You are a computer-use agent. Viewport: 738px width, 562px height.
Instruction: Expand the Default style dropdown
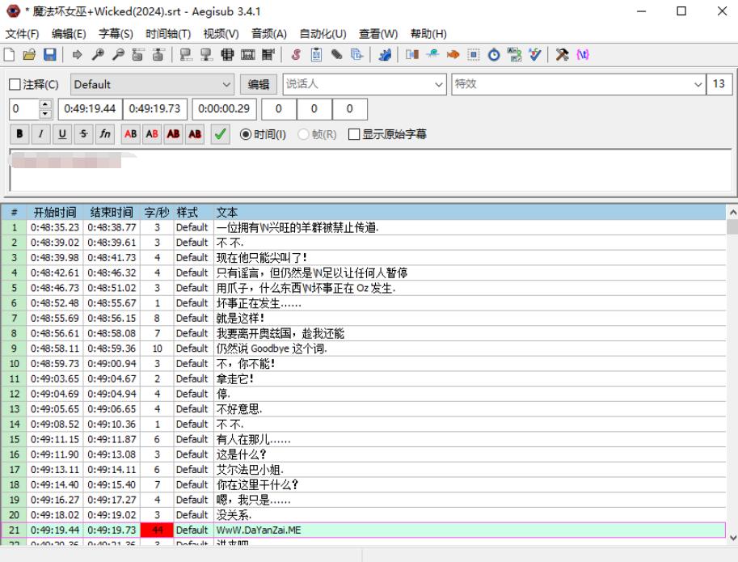(x=226, y=85)
